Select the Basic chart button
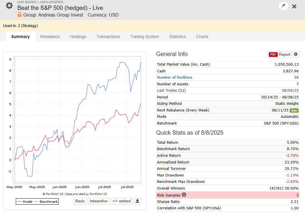Screen dimensions: 305x216 click(80, 201)
